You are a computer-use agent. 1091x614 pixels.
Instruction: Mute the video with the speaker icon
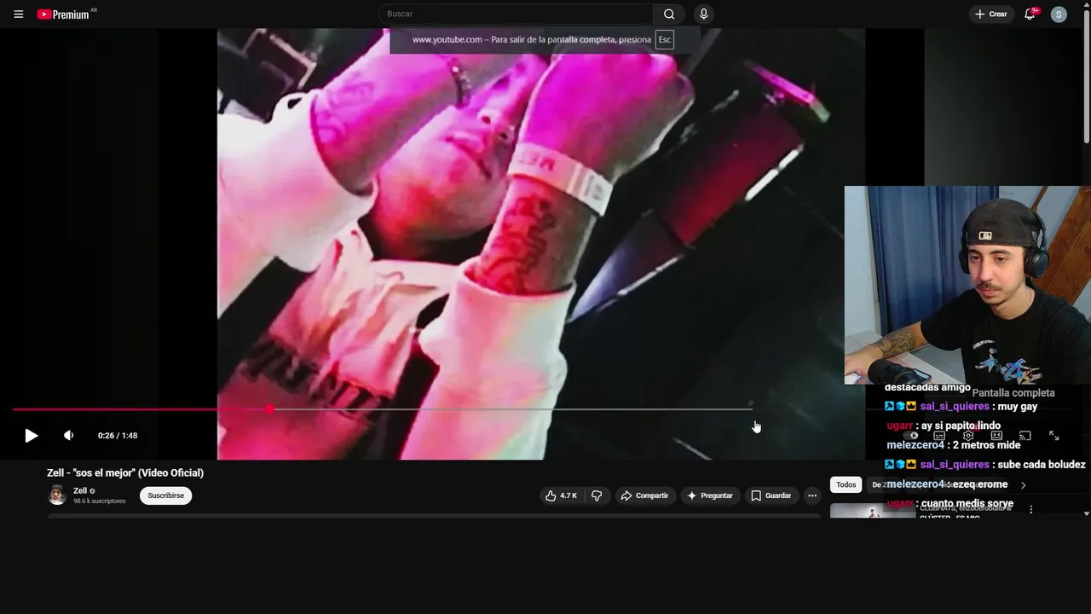[69, 436]
